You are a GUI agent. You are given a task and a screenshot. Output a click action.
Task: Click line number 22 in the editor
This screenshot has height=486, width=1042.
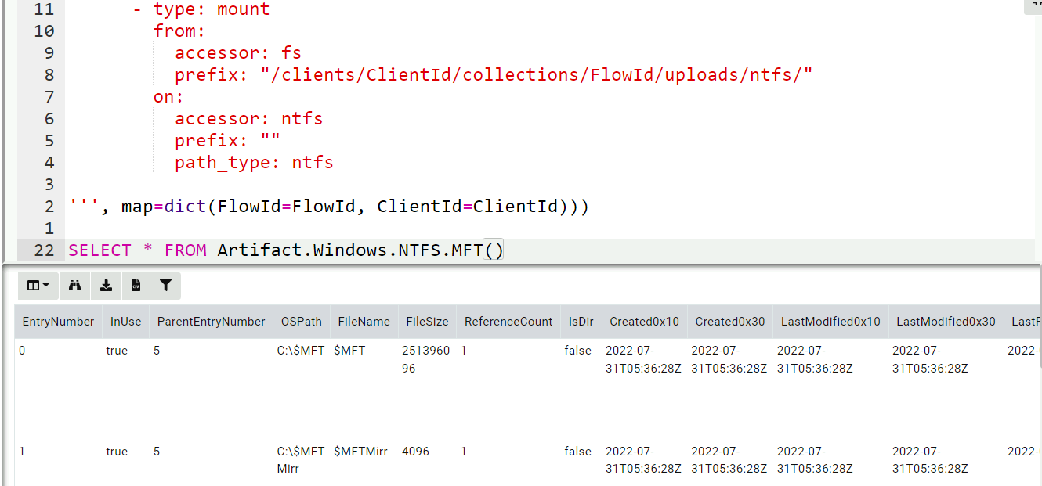[43, 249]
